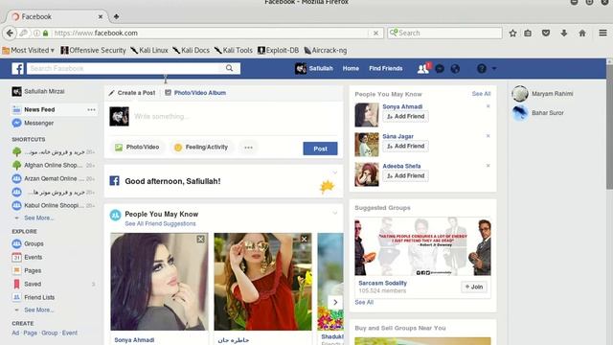Open People You May Know card chevron
Image resolution: width=613 pixels, height=345 pixels.
[335, 213]
